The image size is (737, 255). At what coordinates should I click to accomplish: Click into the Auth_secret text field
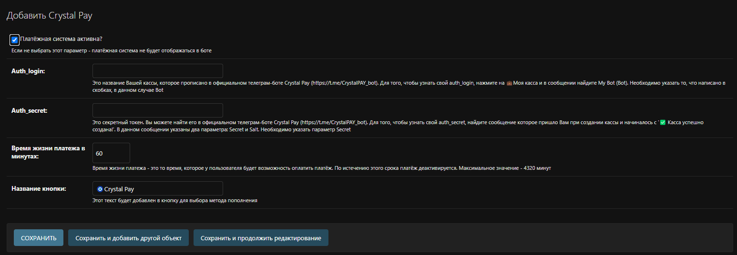tap(158, 110)
